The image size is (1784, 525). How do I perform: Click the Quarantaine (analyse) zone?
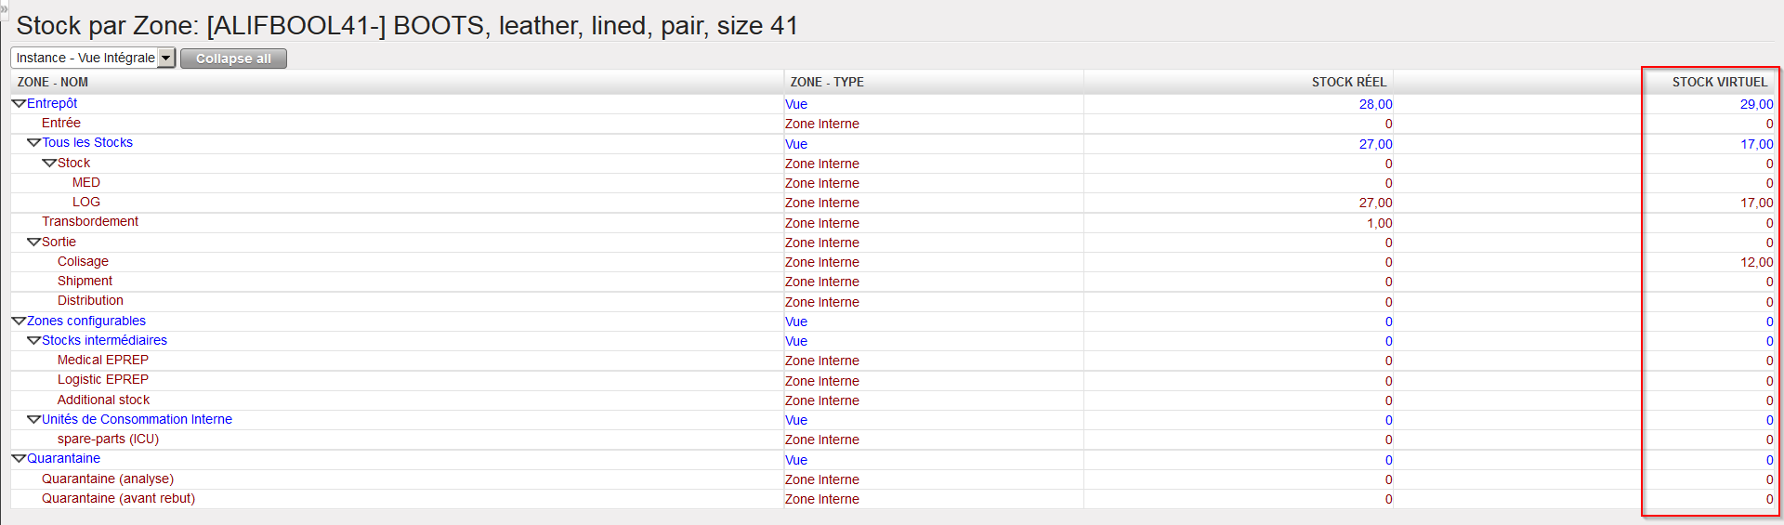pyautogui.click(x=108, y=479)
